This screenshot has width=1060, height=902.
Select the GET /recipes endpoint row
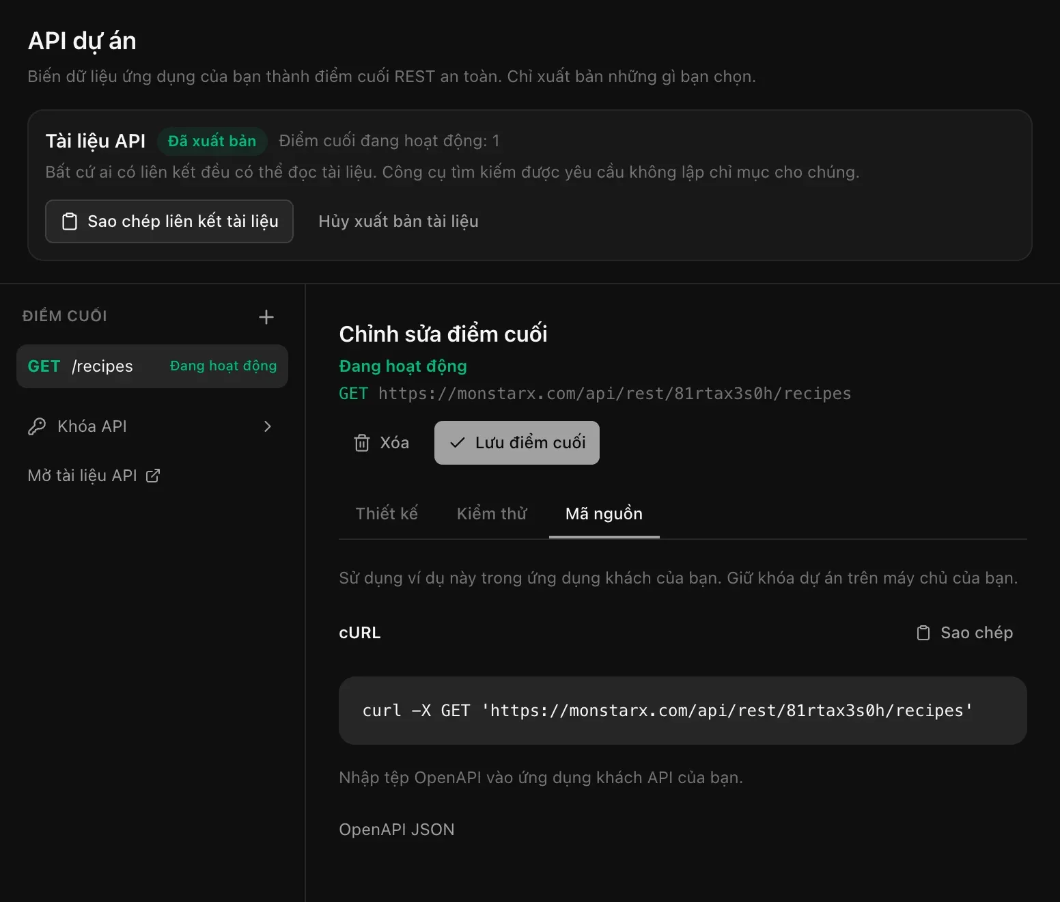(152, 366)
